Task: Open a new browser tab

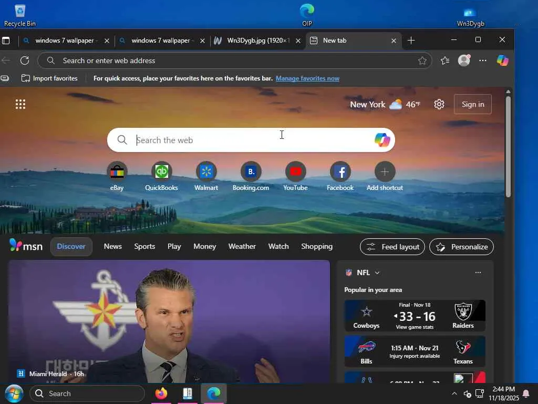Action: (411, 41)
